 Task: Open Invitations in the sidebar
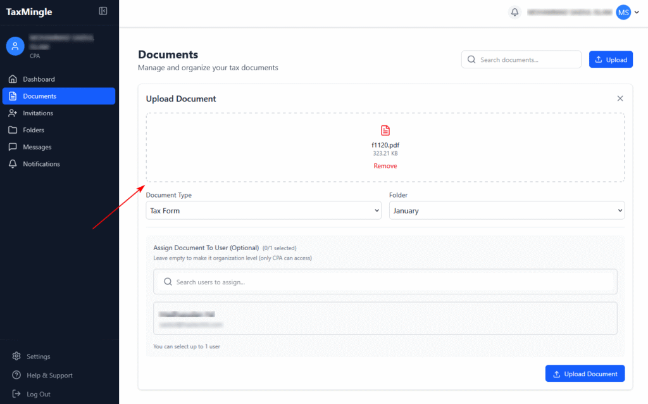point(38,113)
